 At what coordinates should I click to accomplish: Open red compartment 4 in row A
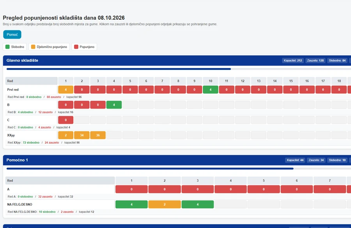(230, 189)
